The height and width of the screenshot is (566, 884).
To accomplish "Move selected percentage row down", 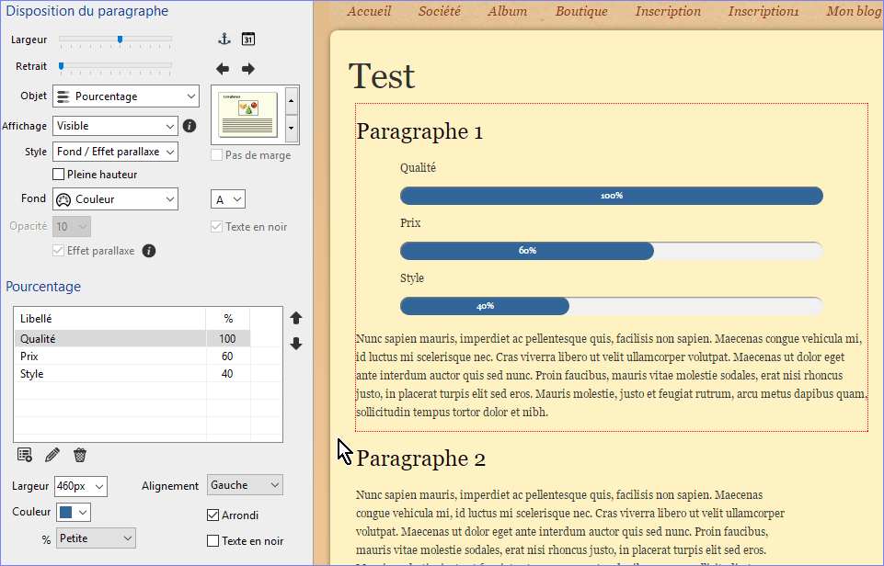I will pos(296,344).
